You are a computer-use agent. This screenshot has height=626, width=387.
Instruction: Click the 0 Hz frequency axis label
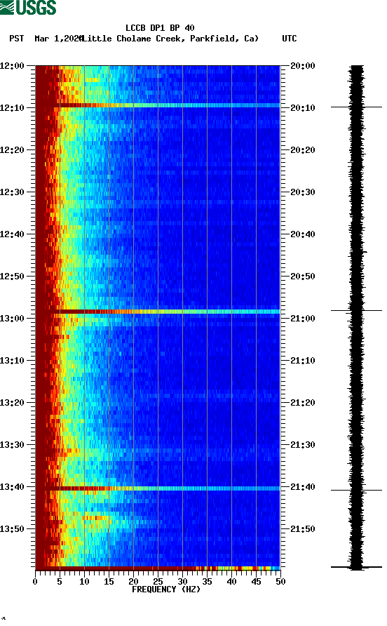tap(35, 582)
